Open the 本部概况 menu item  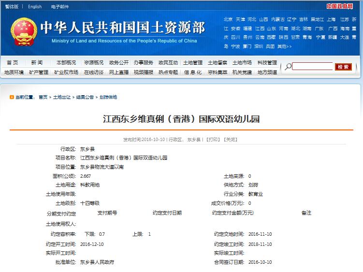coord(66,62)
